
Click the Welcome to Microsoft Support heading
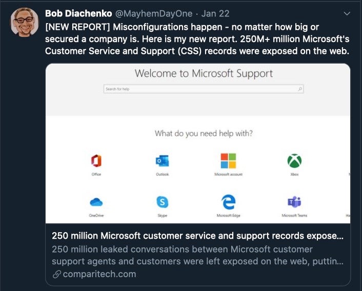pyautogui.click(x=204, y=73)
